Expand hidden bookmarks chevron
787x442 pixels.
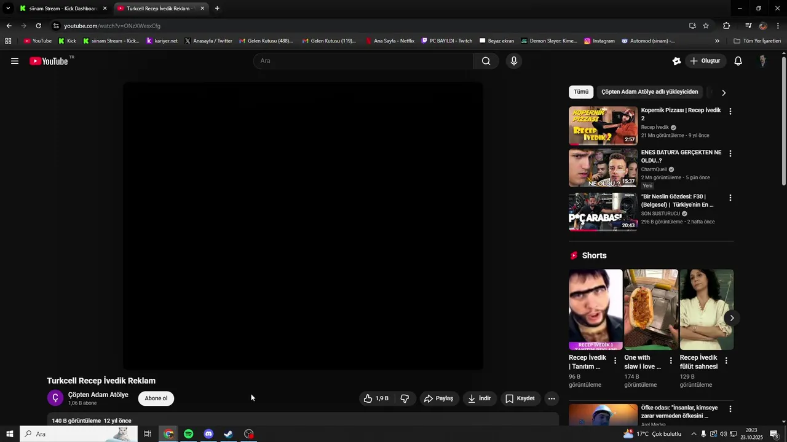[x=717, y=41]
